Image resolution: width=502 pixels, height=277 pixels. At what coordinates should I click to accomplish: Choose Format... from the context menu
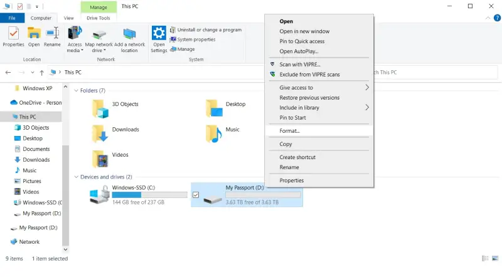[290, 131]
